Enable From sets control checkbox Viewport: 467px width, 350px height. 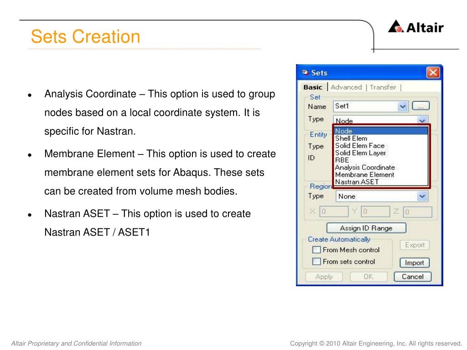click(x=317, y=261)
